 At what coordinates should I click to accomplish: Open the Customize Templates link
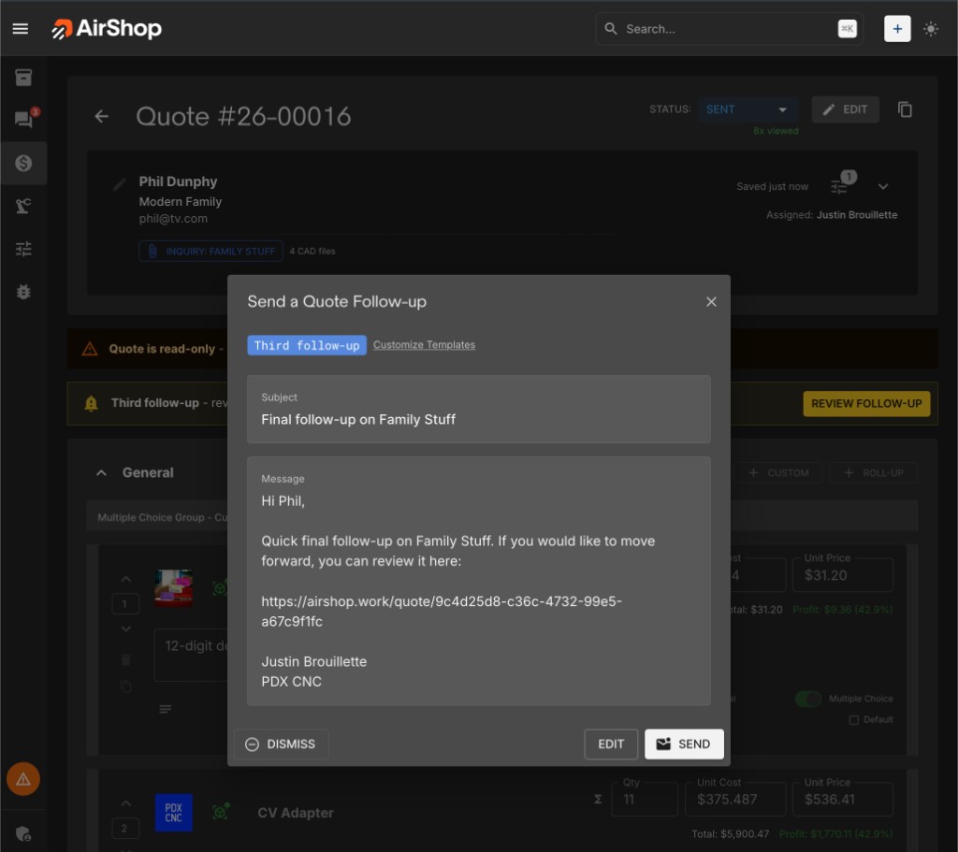tap(424, 345)
